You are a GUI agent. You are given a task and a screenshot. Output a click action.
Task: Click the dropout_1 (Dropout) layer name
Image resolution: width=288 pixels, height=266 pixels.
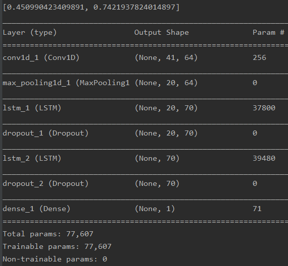[45, 133]
